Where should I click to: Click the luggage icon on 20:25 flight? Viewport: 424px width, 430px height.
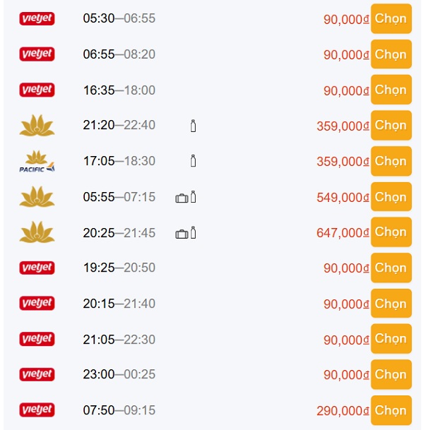point(182,233)
